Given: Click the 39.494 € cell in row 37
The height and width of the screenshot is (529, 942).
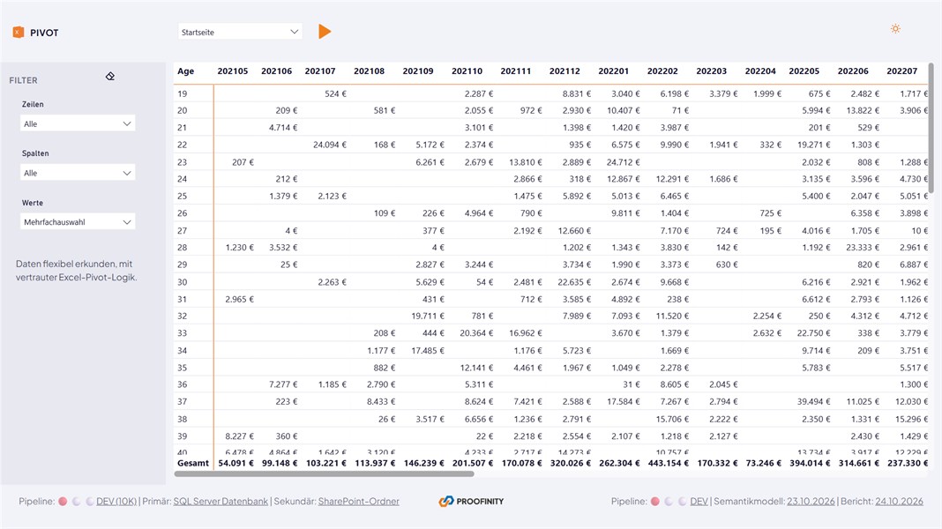Looking at the screenshot, I should [x=814, y=402].
